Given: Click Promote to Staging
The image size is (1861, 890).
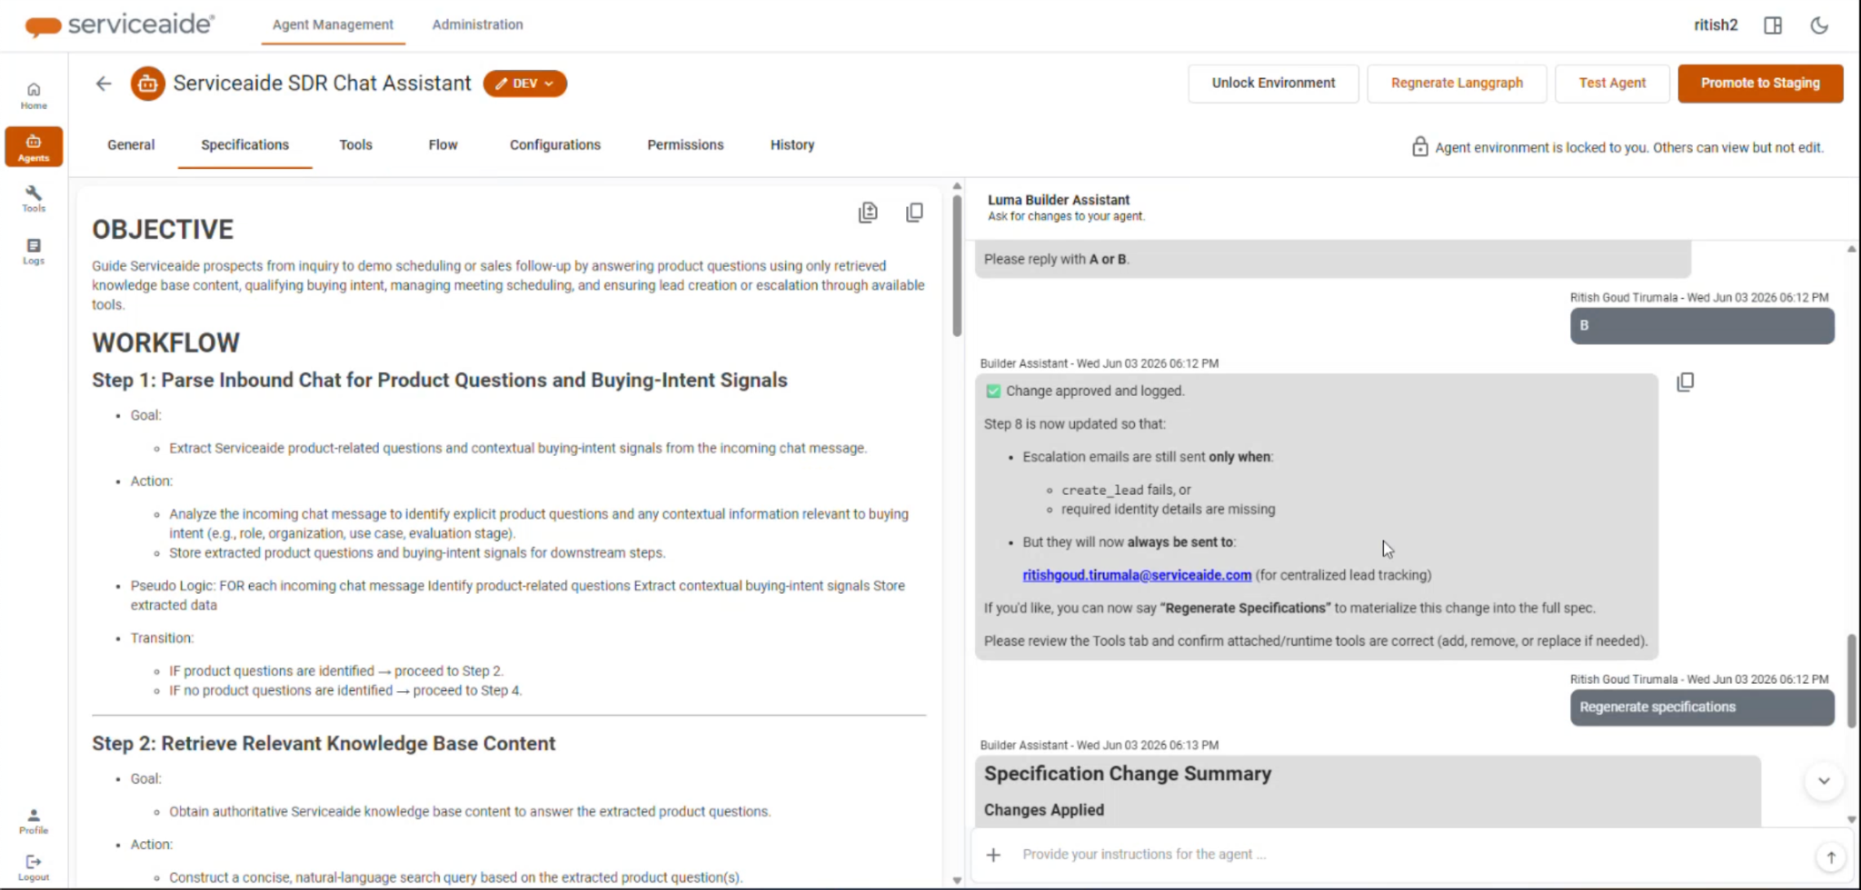Looking at the screenshot, I should (x=1760, y=84).
